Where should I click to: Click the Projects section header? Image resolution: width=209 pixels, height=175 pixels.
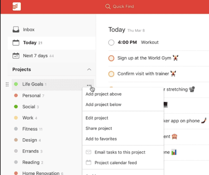(22, 70)
